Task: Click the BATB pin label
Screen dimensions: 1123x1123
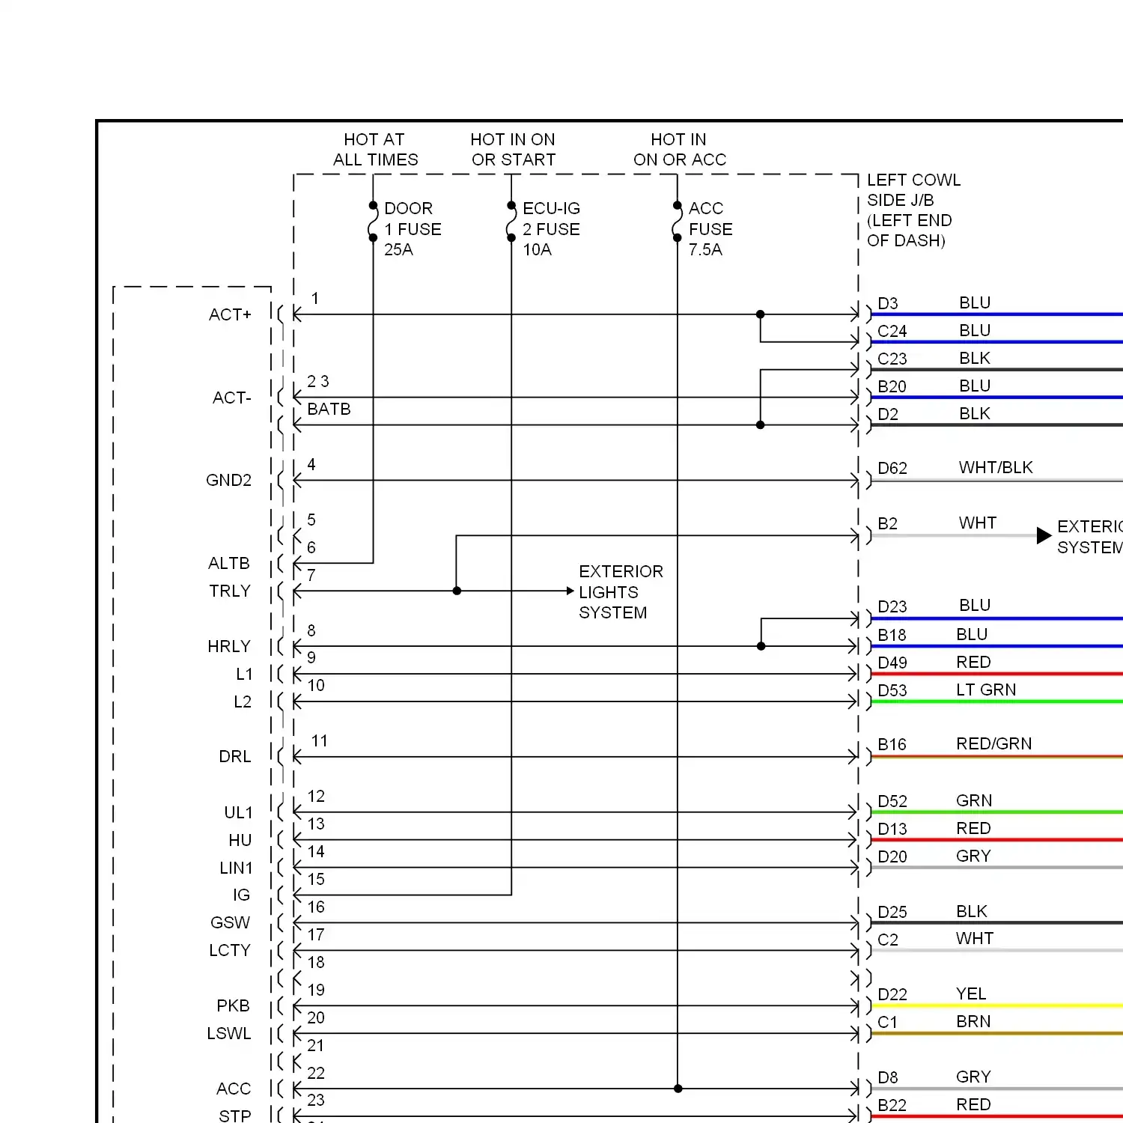Action: (x=329, y=409)
